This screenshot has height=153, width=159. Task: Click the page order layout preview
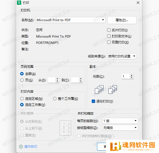coord(65,128)
